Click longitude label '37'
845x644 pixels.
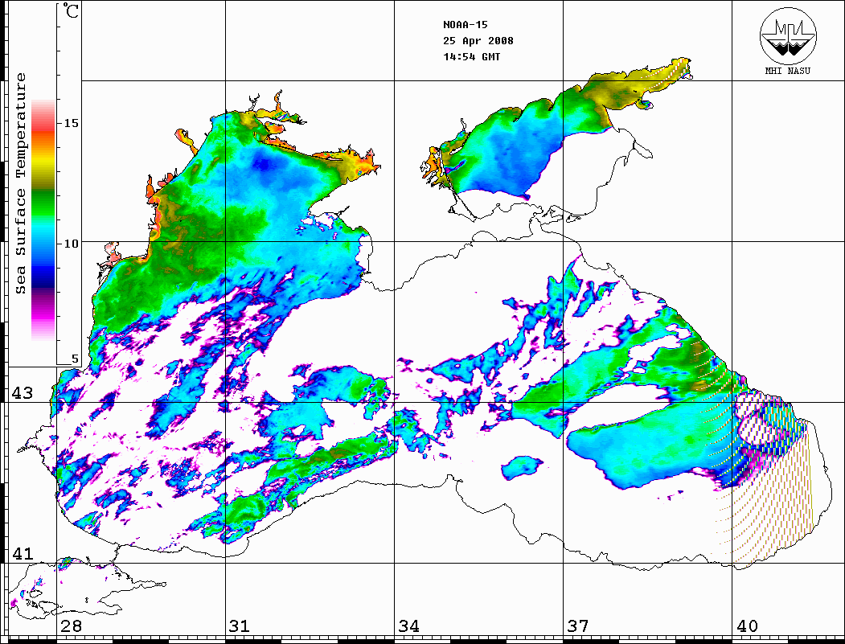click(578, 626)
